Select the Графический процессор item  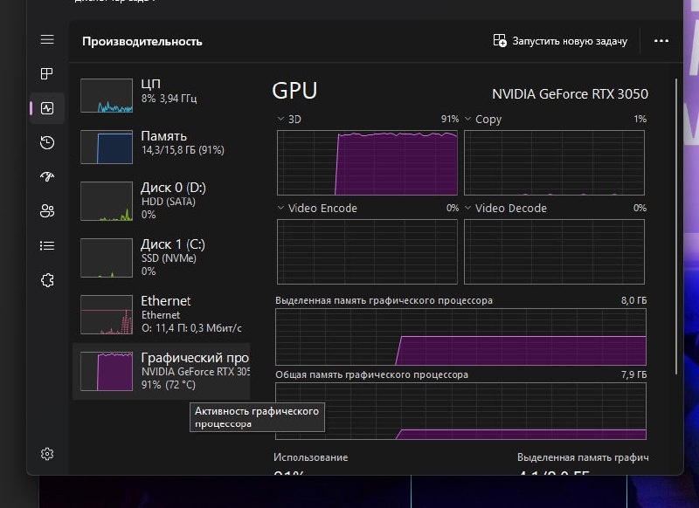coord(162,371)
